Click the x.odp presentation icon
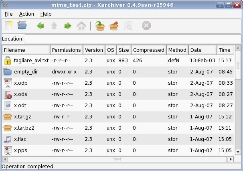Viewport: 243px width, 171px height. pos(8,83)
